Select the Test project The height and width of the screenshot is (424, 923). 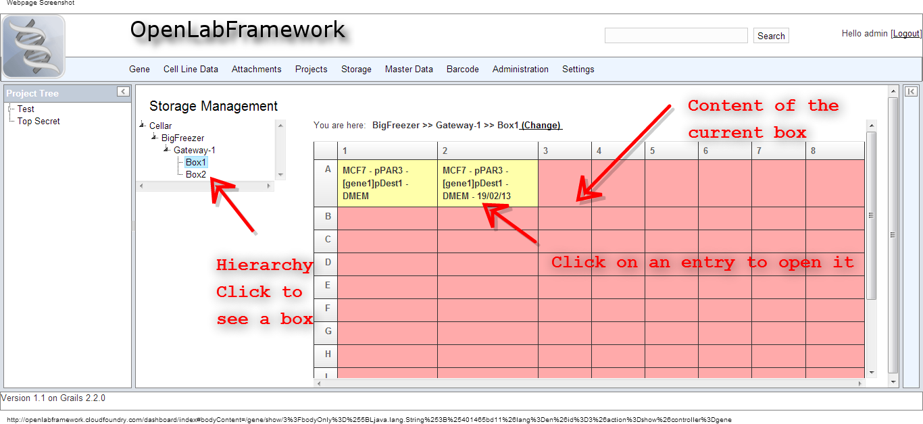click(x=25, y=109)
